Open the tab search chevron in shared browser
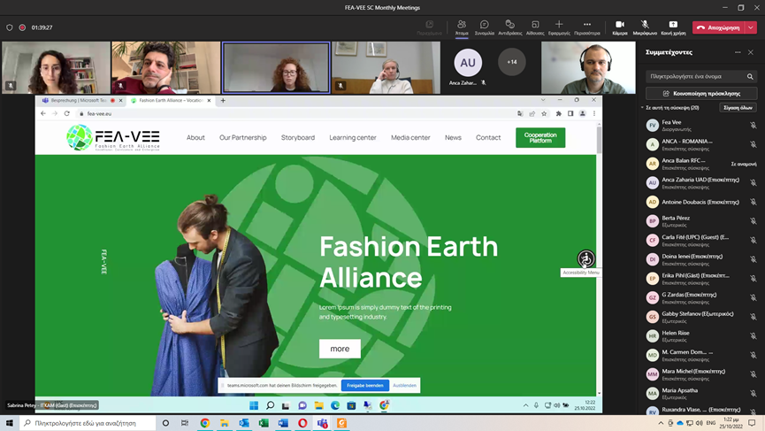Screen dimensions: 765x431 pos(543,100)
